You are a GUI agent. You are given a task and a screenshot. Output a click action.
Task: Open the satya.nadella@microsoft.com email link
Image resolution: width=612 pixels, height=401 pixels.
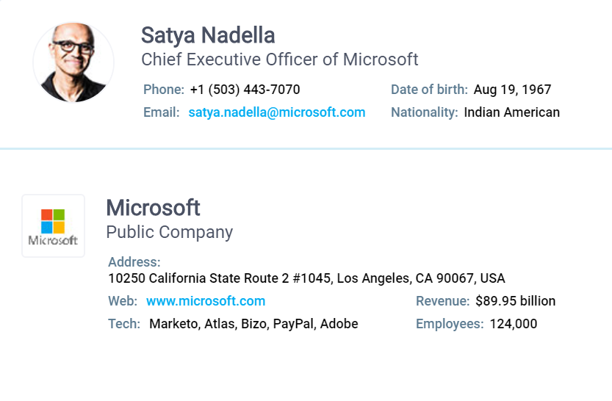click(276, 112)
